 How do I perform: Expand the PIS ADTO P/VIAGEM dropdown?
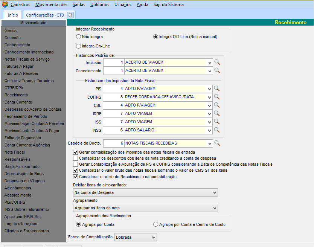click(x=209, y=89)
